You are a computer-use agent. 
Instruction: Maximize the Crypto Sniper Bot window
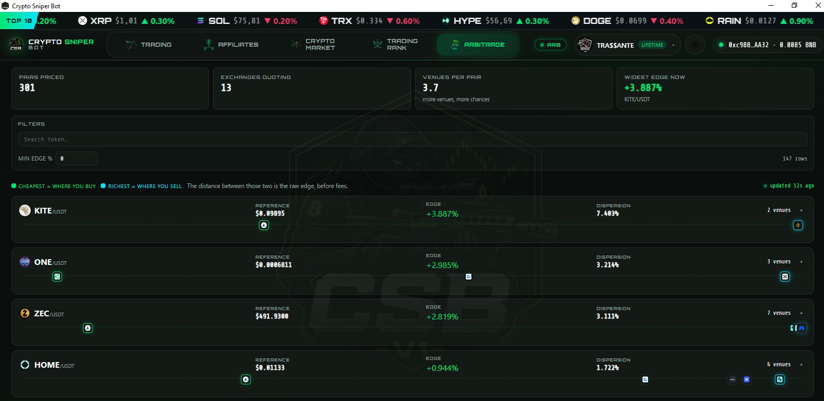(794, 6)
